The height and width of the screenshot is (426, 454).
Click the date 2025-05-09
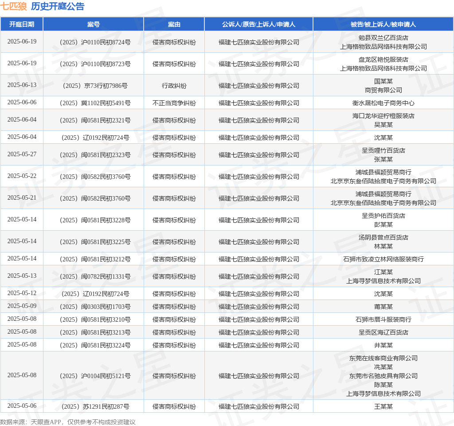coord(22,306)
